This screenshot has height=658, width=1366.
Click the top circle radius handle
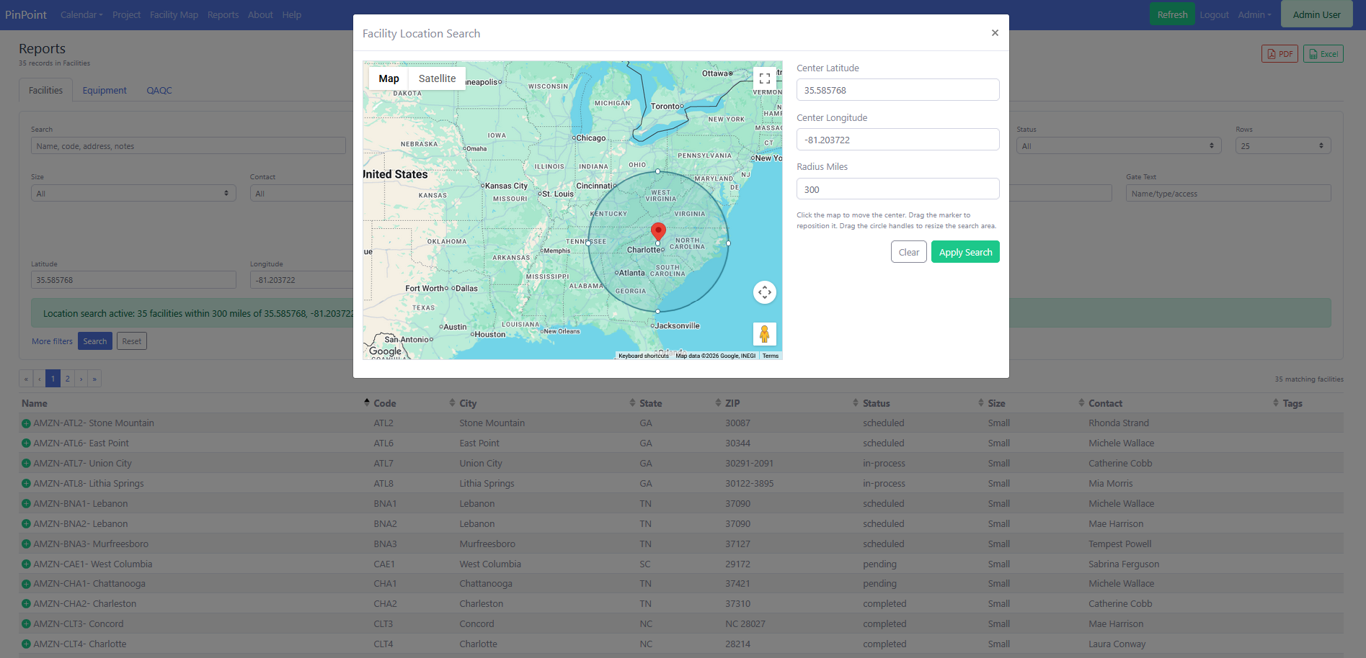(657, 171)
